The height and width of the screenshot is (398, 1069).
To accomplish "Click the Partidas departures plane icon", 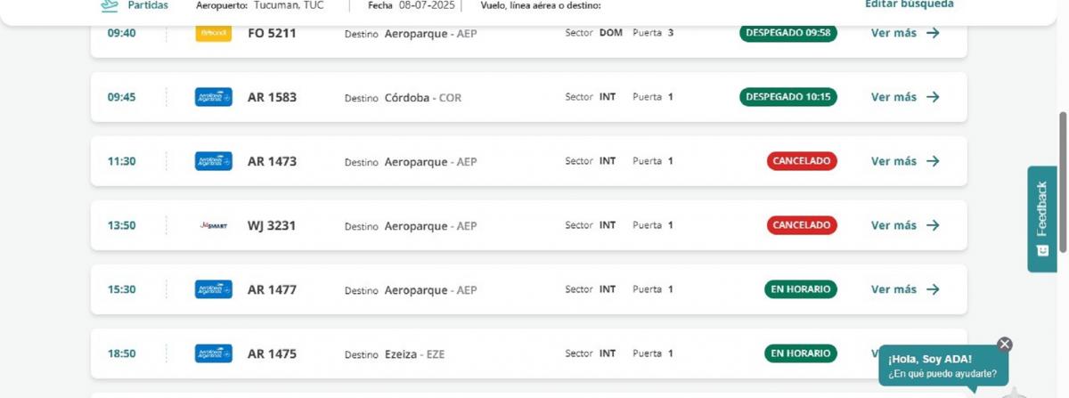I will [110, 4].
